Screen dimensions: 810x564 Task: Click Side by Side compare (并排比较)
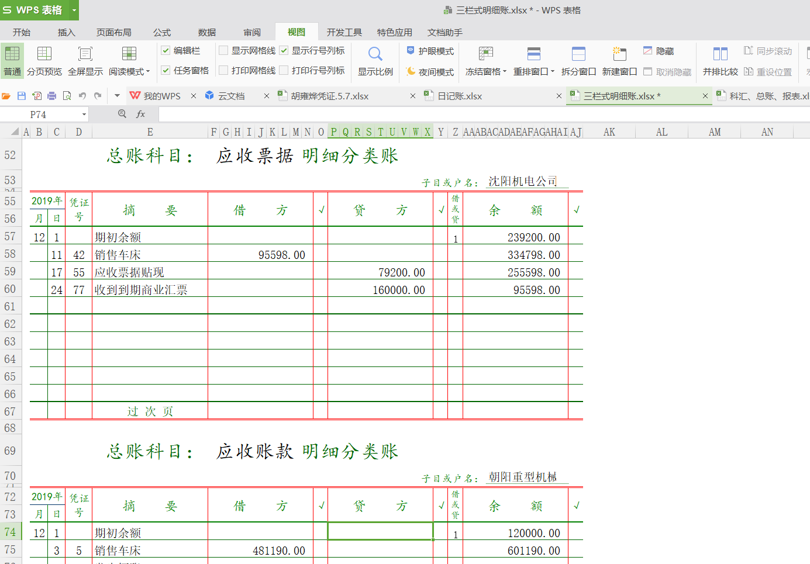point(720,61)
